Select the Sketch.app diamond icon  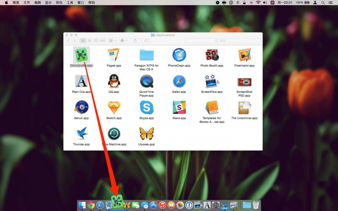click(x=114, y=108)
